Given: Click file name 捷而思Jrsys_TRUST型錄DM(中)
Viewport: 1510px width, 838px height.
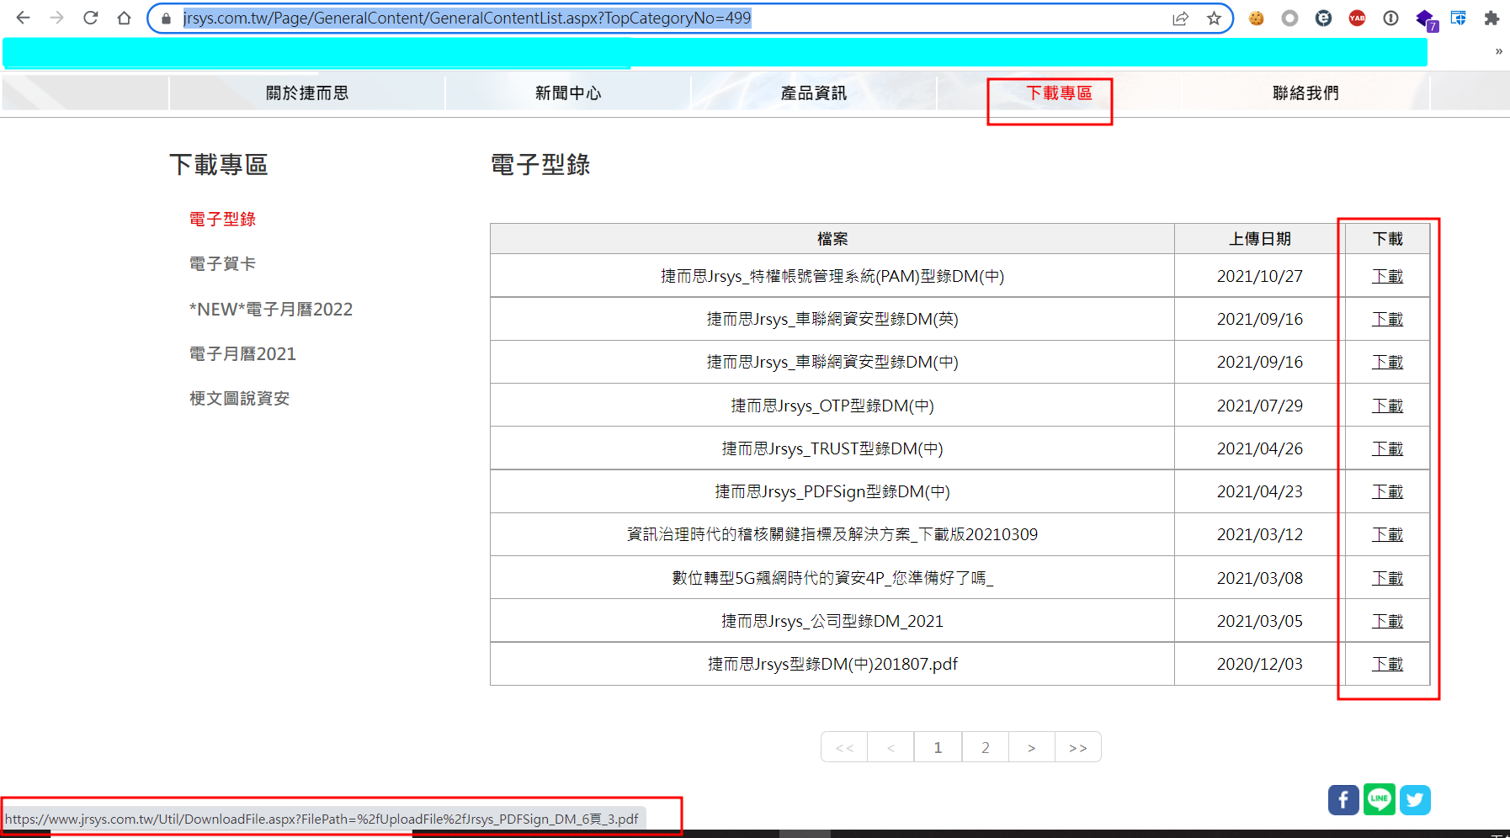Looking at the screenshot, I should pyautogui.click(x=832, y=448).
